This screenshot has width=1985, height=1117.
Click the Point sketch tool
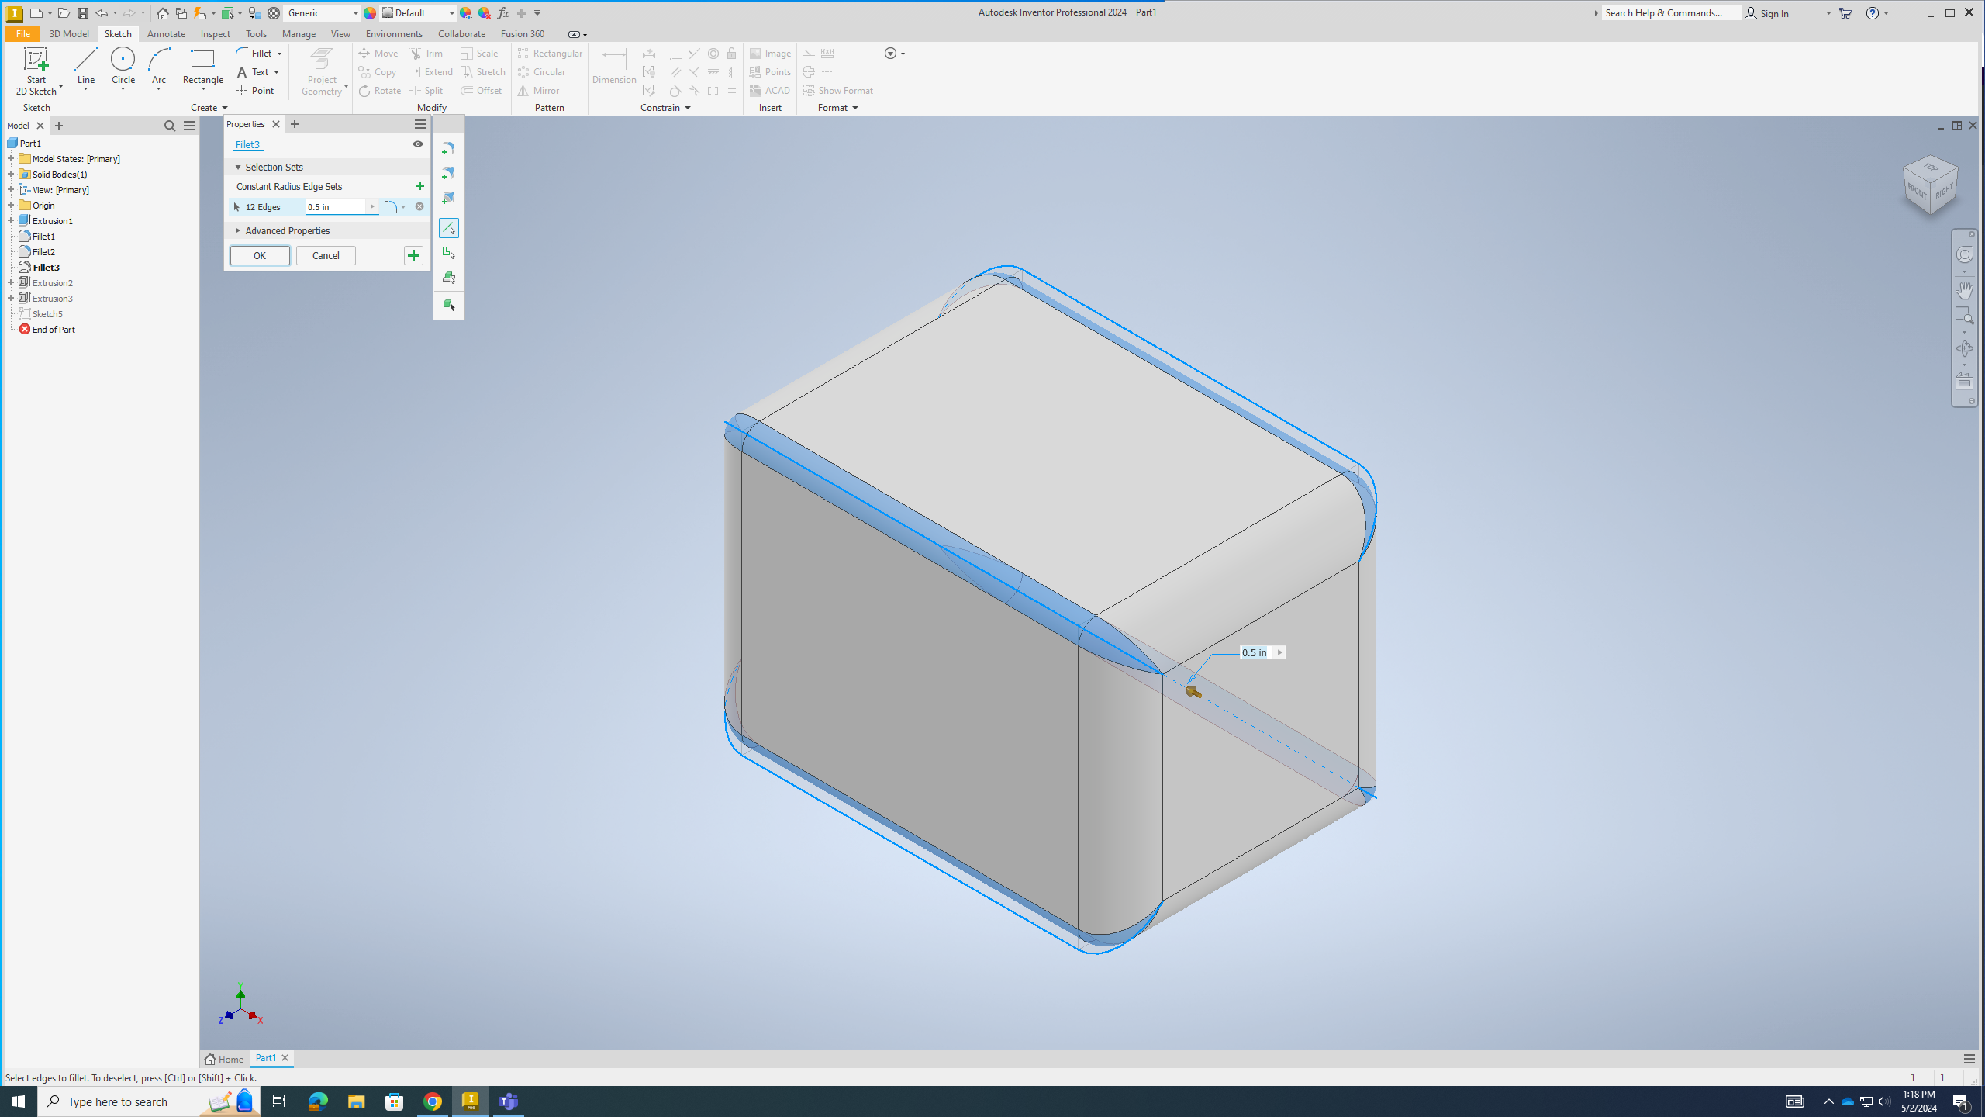[x=256, y=91]
